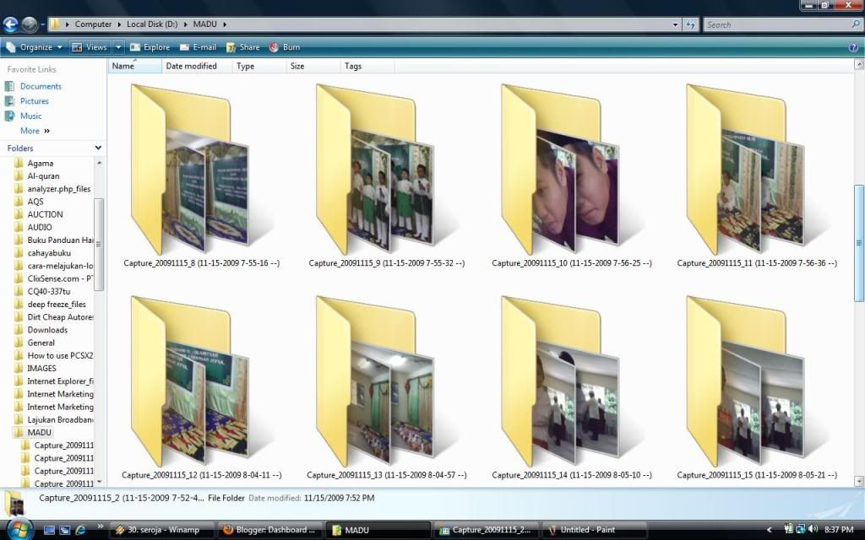This screenshot has height=540, width=865.
Task: Select Capture_20091115_11 folder thumbnail
Action: pyautogui.click(x=757, y=176)
